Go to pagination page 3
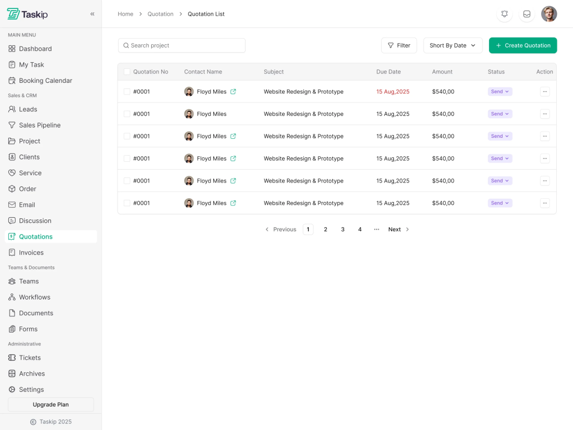Screen dimensions: 573x430 342,229
